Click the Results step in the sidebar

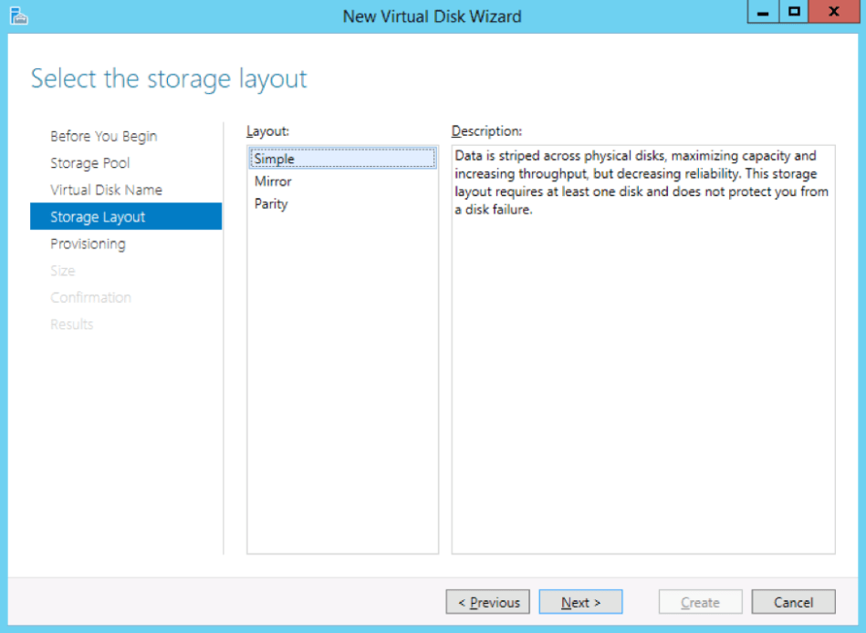pos(71,324)
